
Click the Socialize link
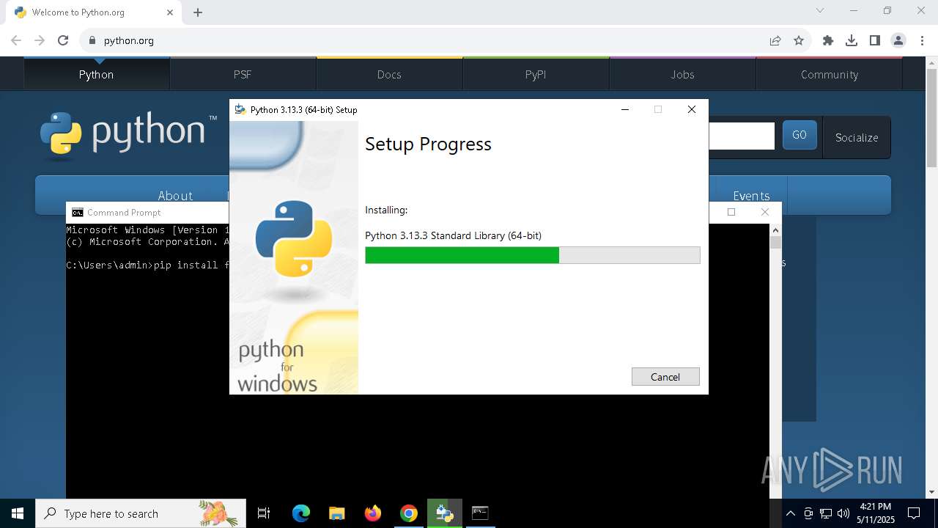pyautogui.click(x=857, y=137)
